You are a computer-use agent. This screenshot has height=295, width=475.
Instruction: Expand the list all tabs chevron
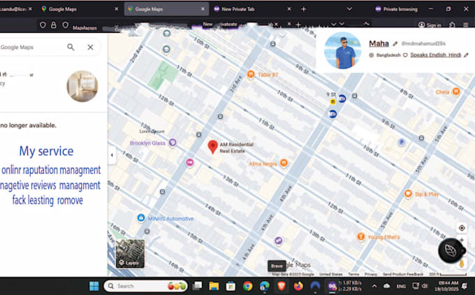(x=349, y=9)
